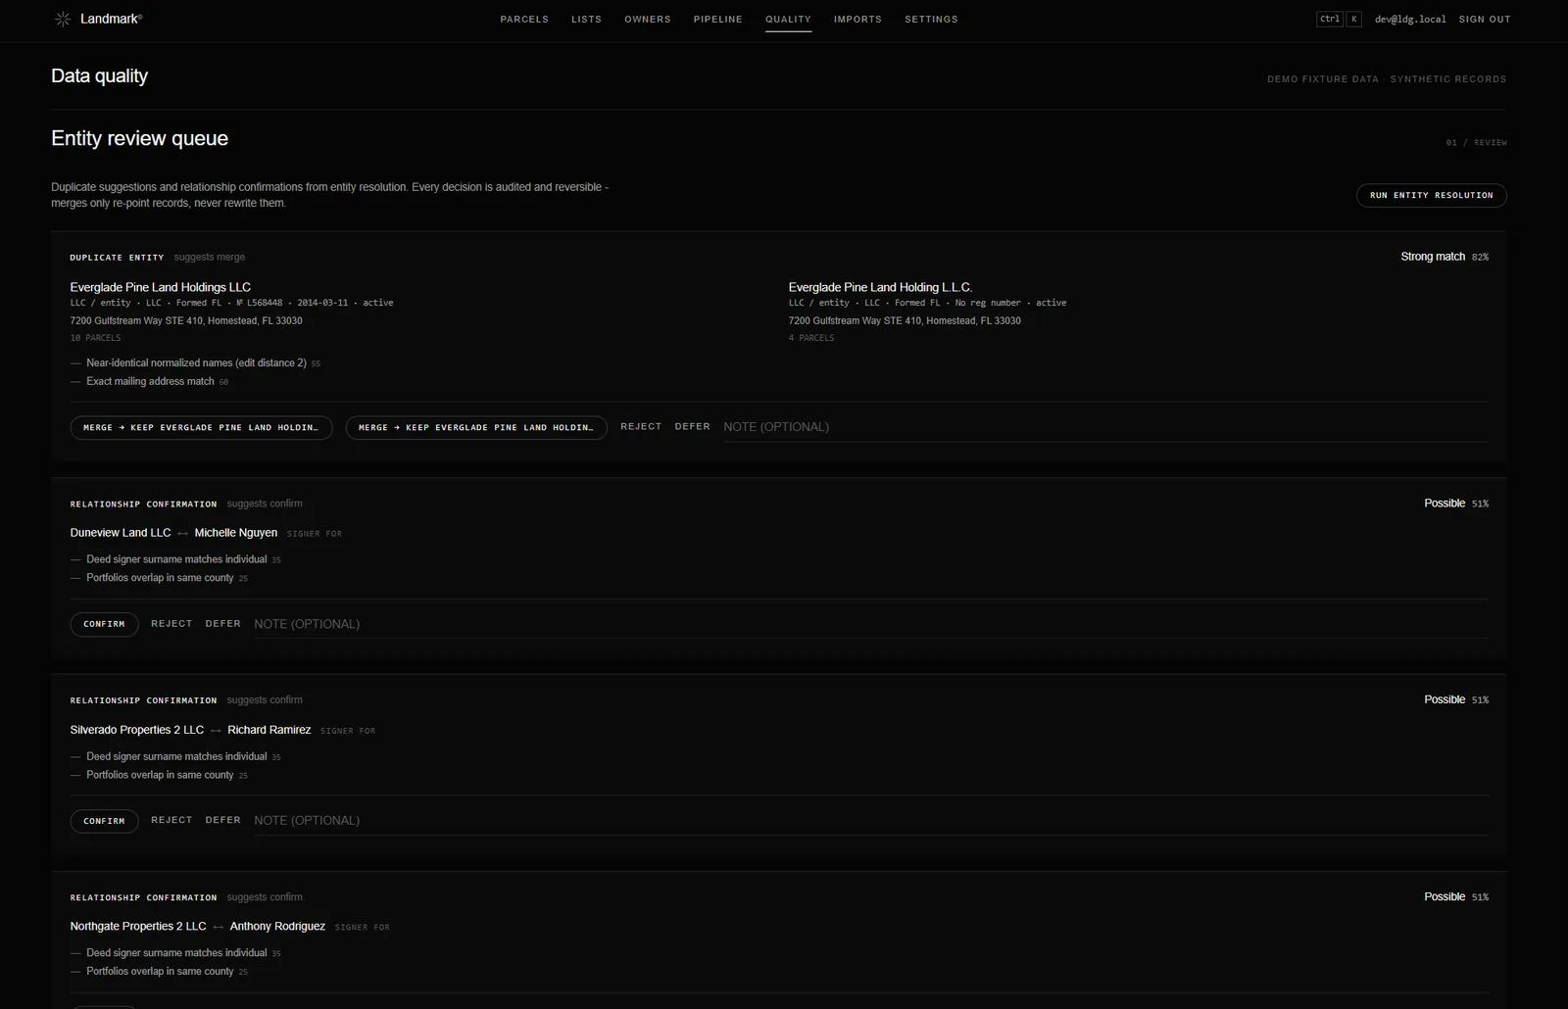The height and width of the screenshot is (1009, 1568).
Task: Click entity name Everglade Pine Land Holding L.L.C.
Action: 880,287
